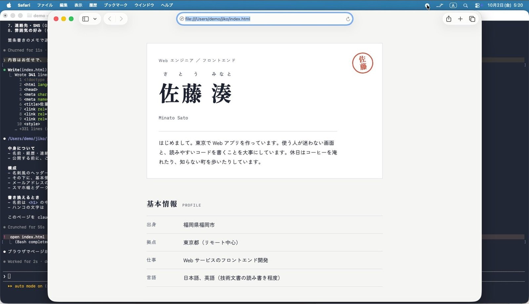Select the file URL in the address field
The image size is (529, 304).
click(218, 19)
